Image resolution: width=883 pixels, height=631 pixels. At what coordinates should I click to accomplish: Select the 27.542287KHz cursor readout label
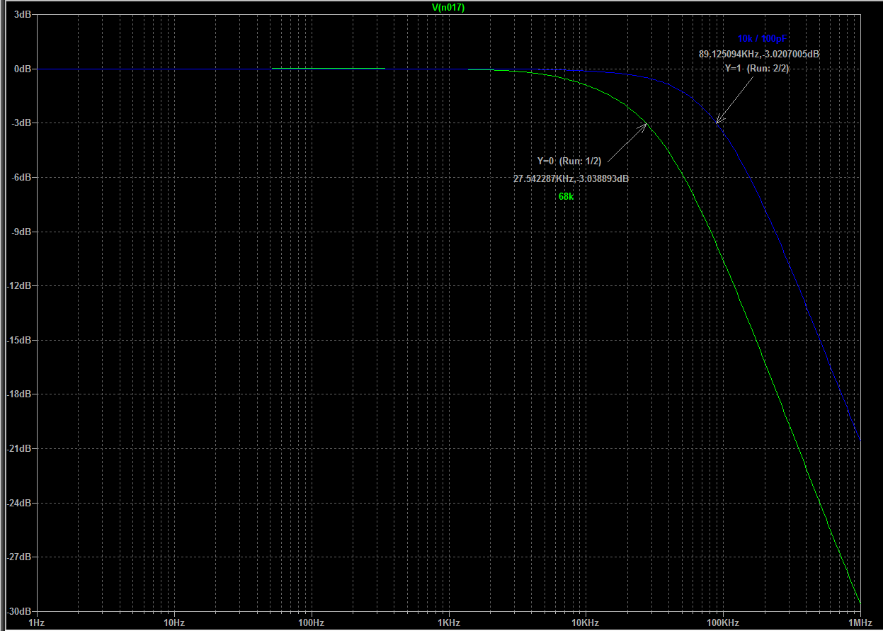tap(571, 179)
